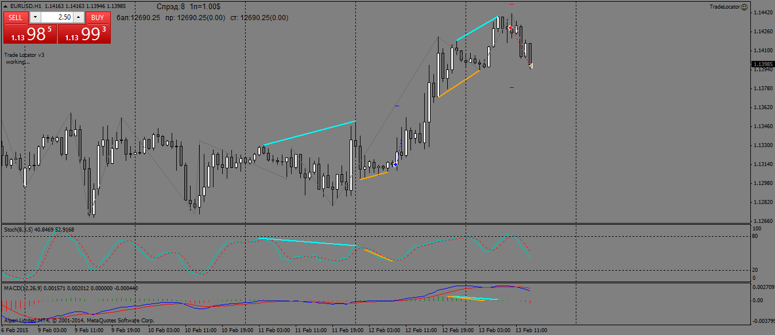775x335 pixels.
Task: Click the Stochastic 20 level label
Action: click(x=755, y=270)
